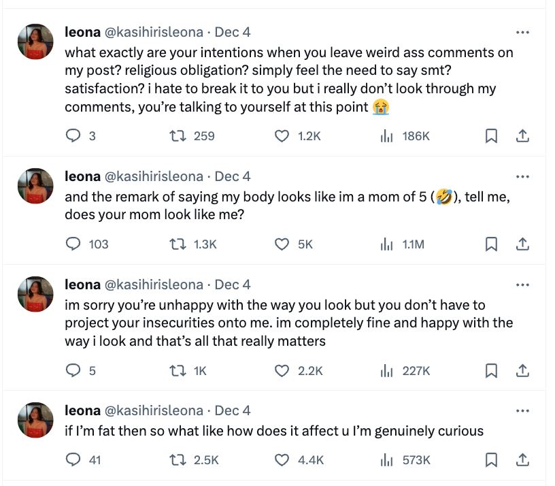Screen dimensions: 555x486
Task: Reply to the first tweet about weird comments
Action: click(x=74, y=135)
